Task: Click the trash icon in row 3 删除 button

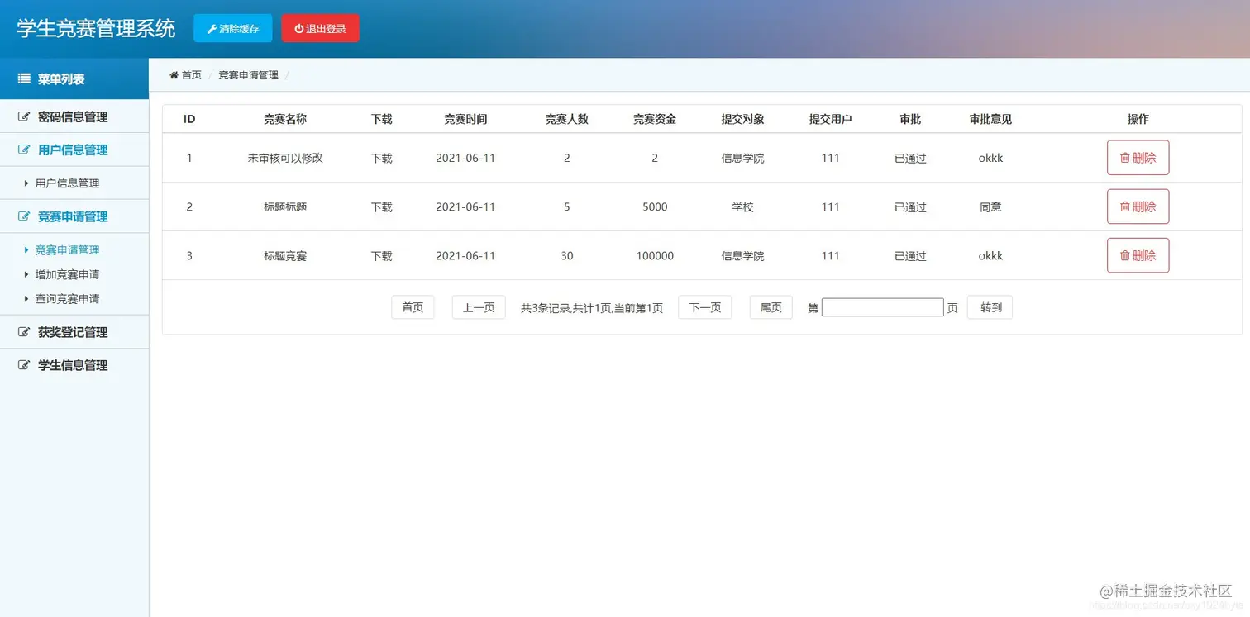Action: (x=1125, y=255)
